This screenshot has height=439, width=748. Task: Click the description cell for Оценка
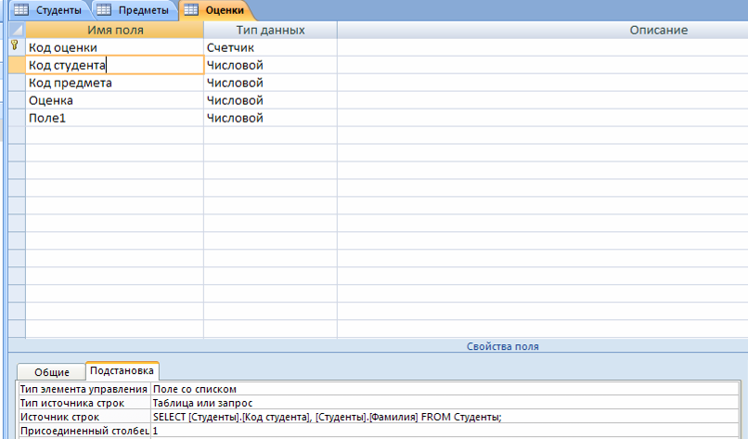pyautogui.click(x=543, y=100)
